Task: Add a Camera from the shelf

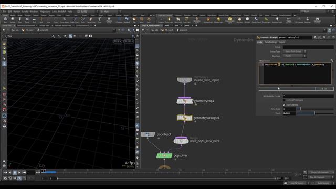Action: coord(161,20)
